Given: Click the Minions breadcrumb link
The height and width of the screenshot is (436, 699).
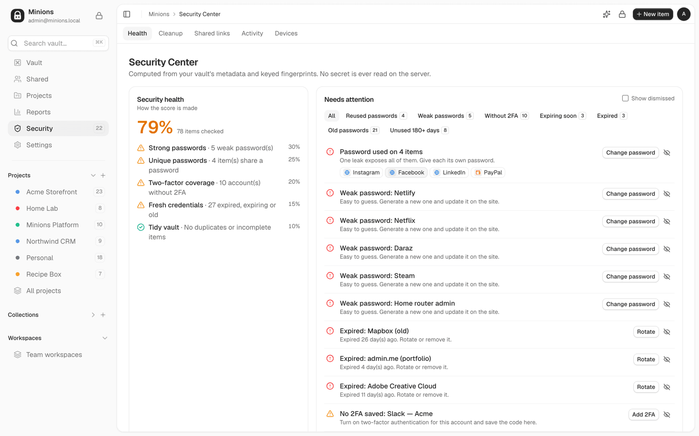Looking at the screenshot, I should (159, 14).
